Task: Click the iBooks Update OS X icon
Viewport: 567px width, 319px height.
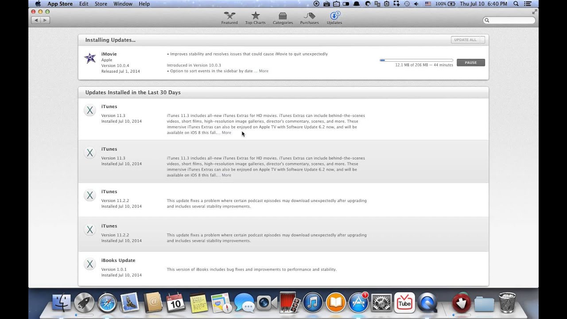Action: tap(90, 264)
